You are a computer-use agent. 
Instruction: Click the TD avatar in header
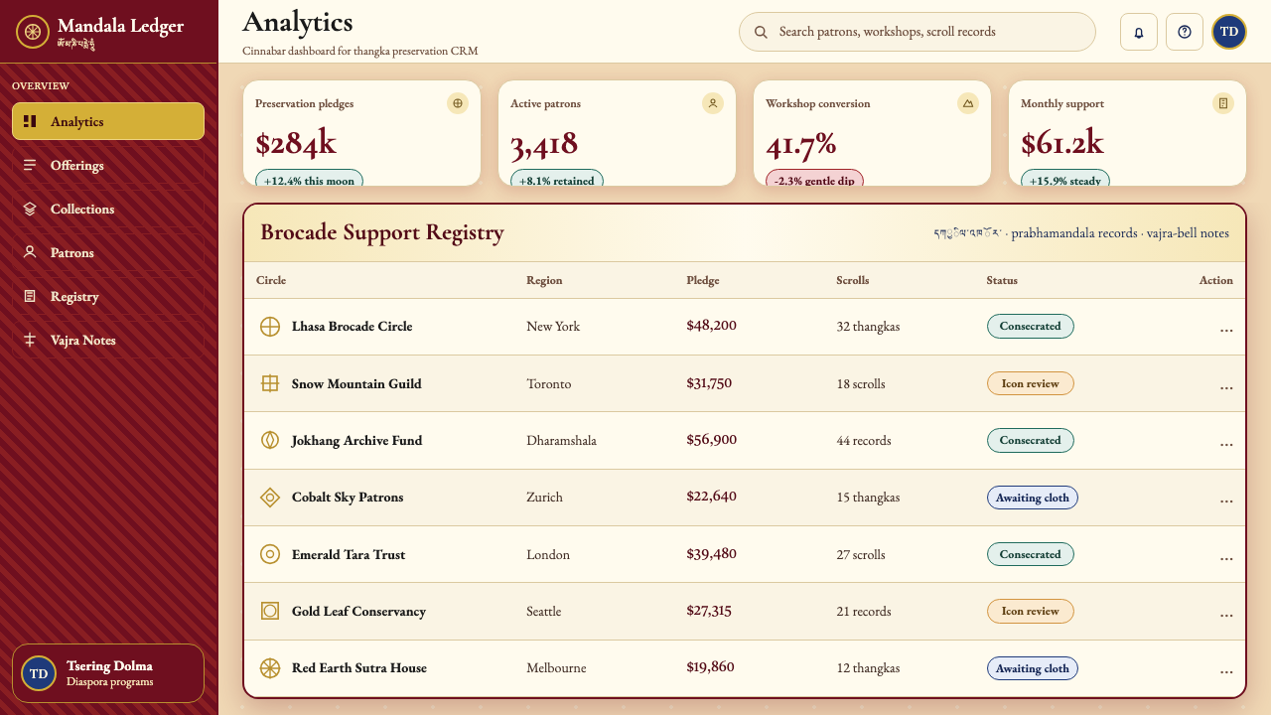click(1229, 32)
